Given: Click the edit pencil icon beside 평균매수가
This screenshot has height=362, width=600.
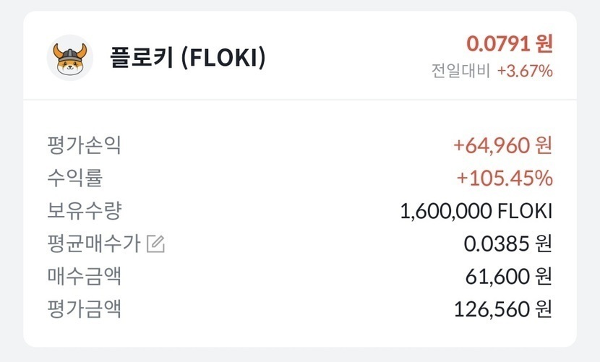Looking at the screenshot, I should click(x=155, y=244).
